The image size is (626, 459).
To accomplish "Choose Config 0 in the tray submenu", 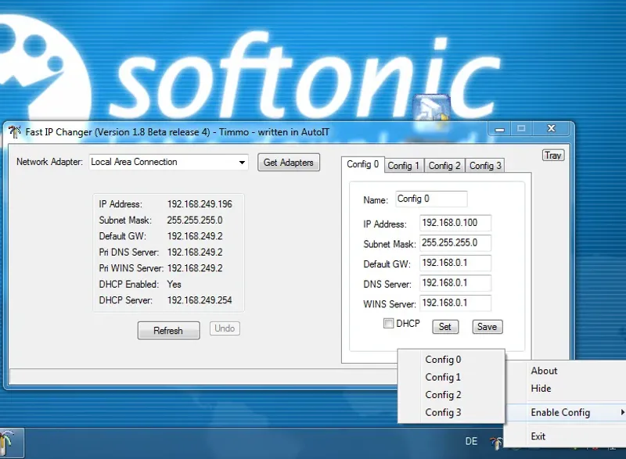I will point(452,360).
